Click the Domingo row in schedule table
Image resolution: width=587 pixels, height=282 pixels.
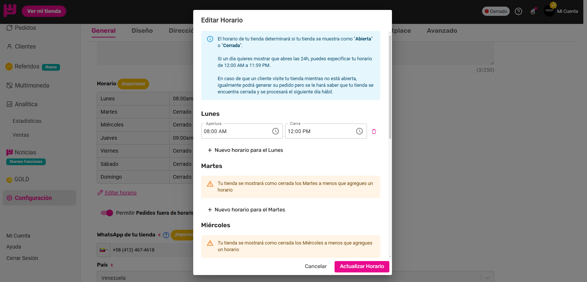[x=145, y=177]
